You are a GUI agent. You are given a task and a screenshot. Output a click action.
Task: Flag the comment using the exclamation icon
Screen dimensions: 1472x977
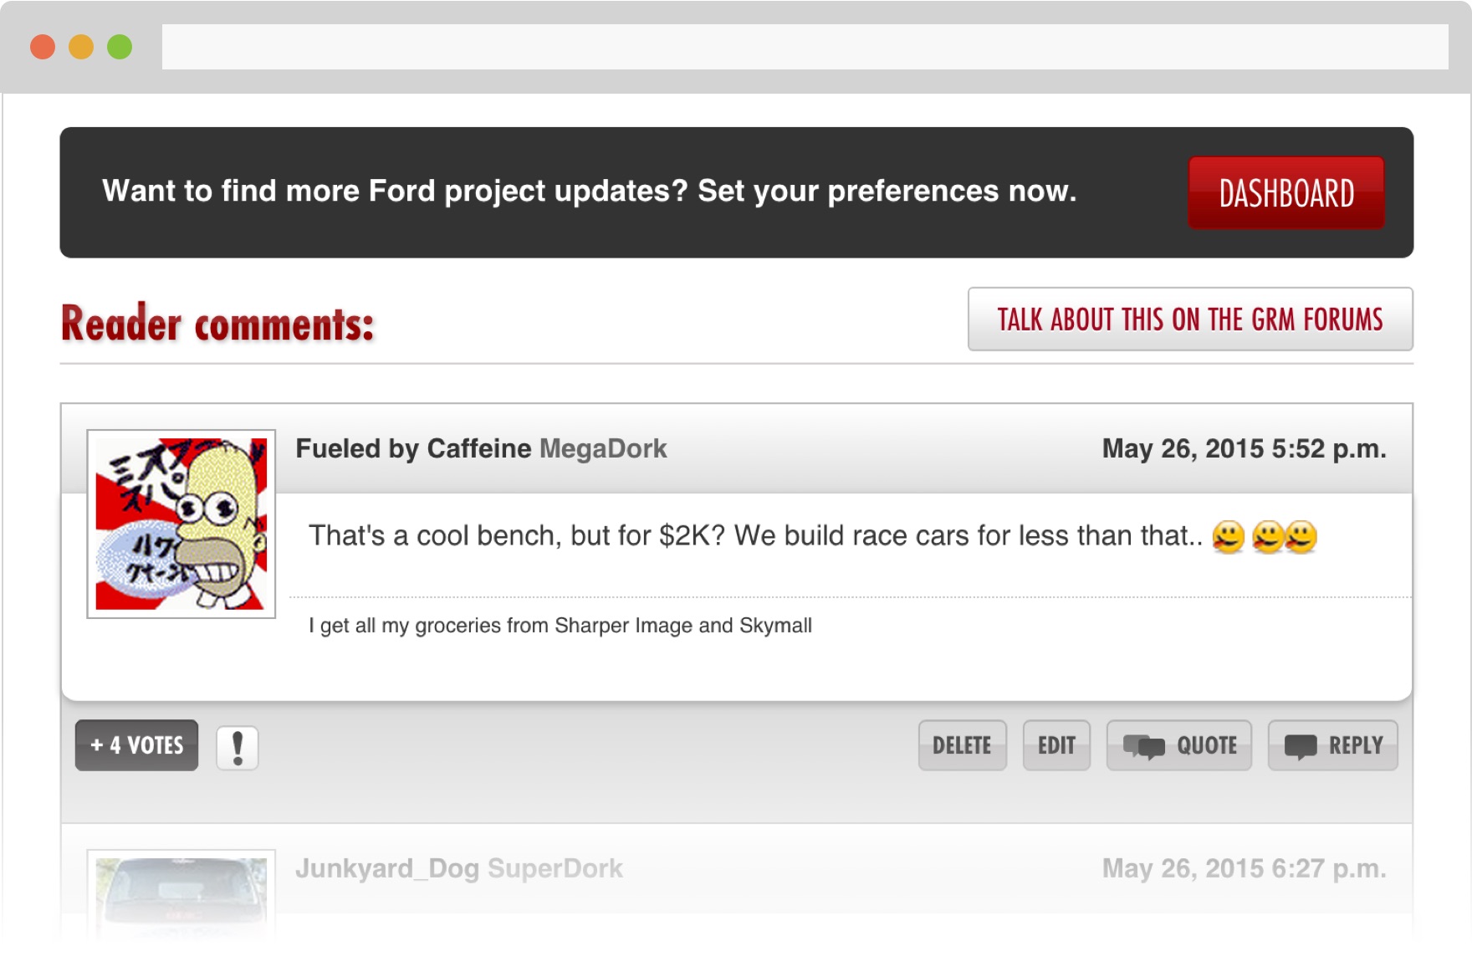pos(238,747)
